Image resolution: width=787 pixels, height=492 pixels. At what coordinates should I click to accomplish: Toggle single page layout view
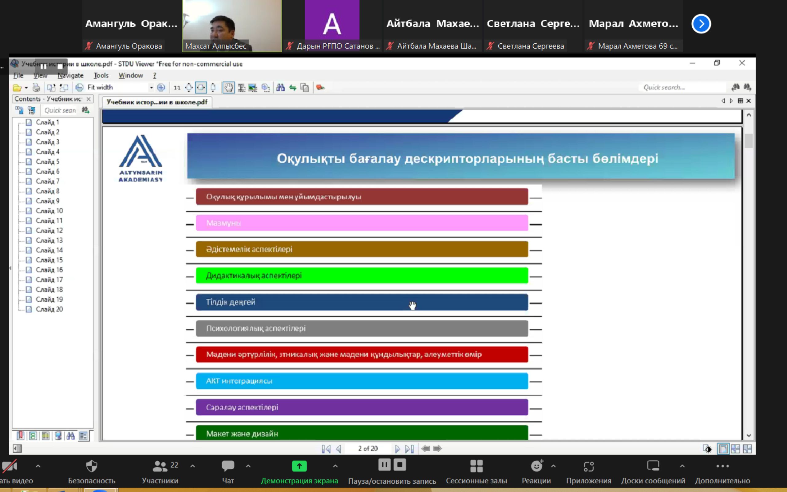723,449
